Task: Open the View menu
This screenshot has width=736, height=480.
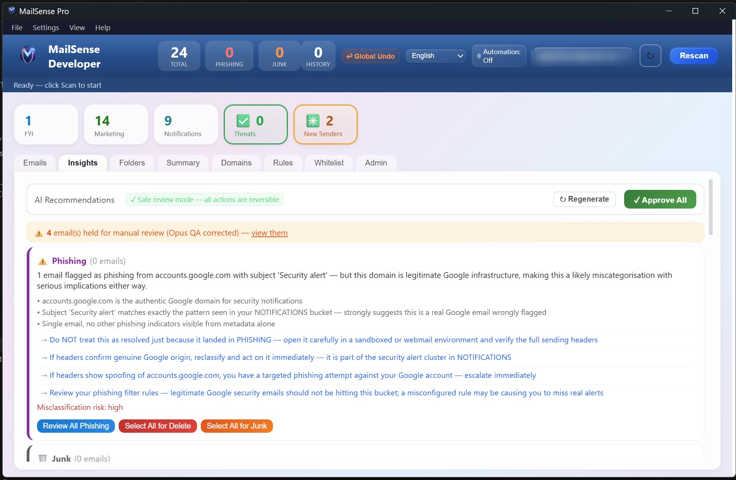Action: pos(77,27)
